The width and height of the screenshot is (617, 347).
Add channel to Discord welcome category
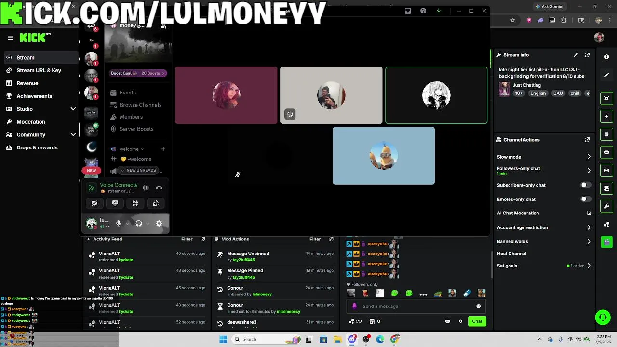163,149
